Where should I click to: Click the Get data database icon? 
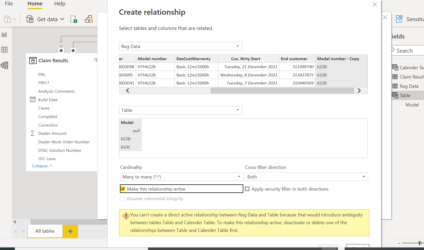click(x=30, y=19)
